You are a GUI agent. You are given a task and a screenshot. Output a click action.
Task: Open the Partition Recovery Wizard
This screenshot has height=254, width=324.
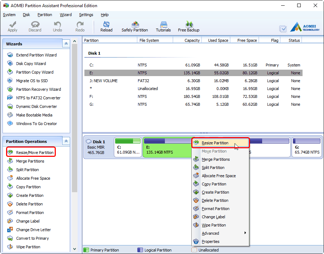[34, 89]
